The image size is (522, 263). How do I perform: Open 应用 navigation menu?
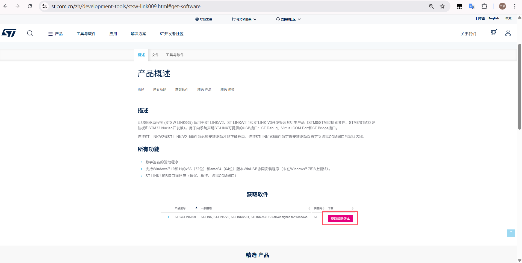click(x=113, y=34)
